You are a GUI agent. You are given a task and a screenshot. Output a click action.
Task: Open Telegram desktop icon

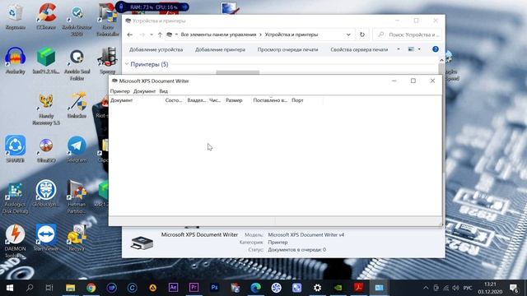click(x=77, y=149)
